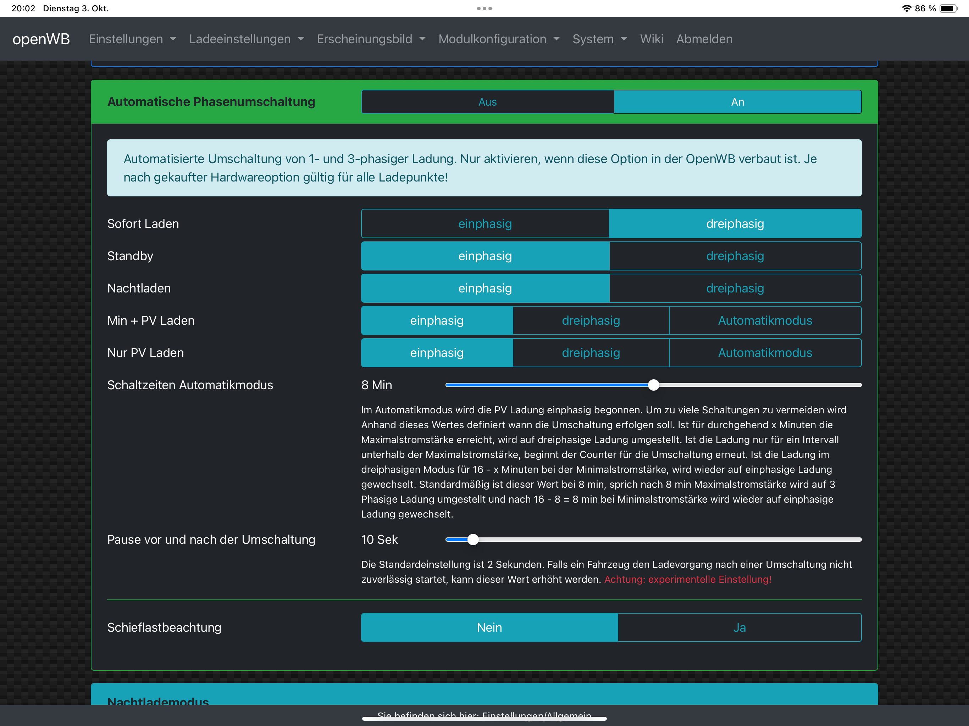Image resolution: width=969 pixels, height=726 pixels.
Task: Choose dreiphasig for Nur PV Laden
Action: 591,353
